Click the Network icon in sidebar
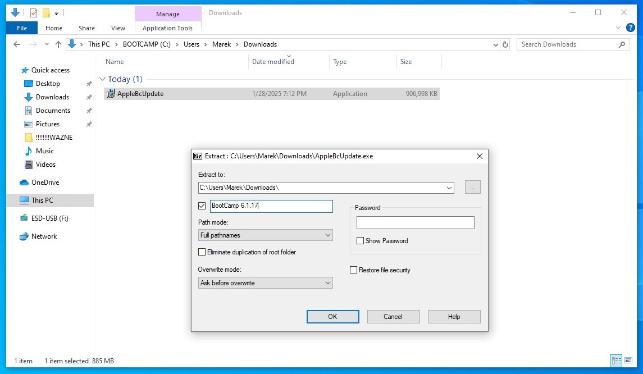The height and width of the screenshot is (374, 643). click(24, 236)
